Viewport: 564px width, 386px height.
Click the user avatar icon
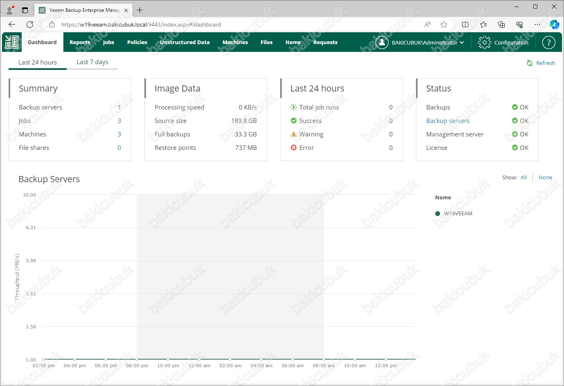pos(382,42)
